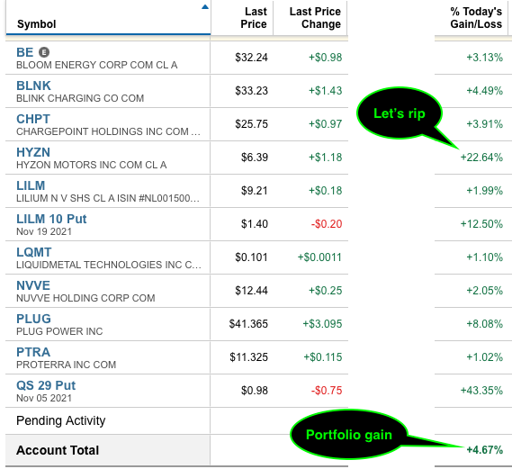Click the E badge icon next to BE

coord(44,52)
